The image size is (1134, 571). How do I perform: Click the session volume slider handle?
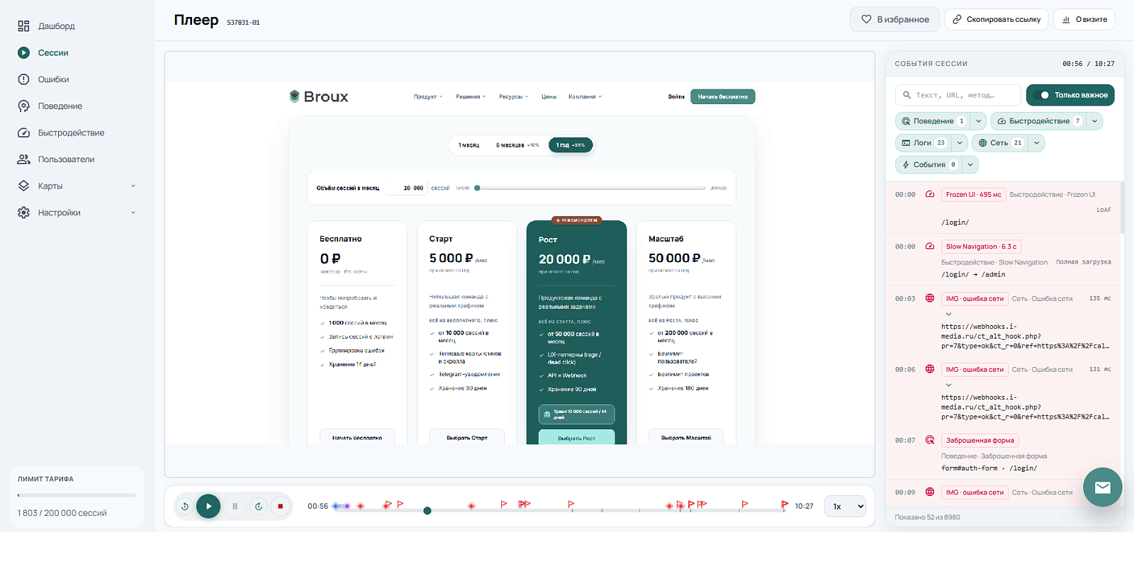(x=478, y=188)
